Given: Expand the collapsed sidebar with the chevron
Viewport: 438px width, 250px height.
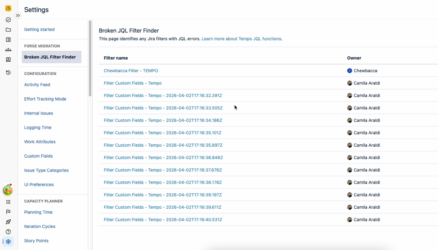Looking at the screenshot, I should (18, 15).
